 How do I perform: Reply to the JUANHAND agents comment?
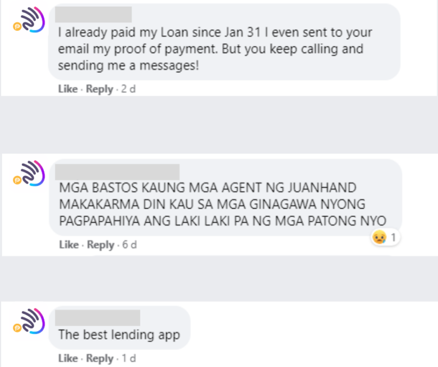click(100, 244)
